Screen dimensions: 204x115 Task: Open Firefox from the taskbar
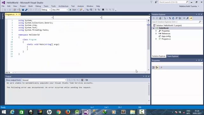68,112
